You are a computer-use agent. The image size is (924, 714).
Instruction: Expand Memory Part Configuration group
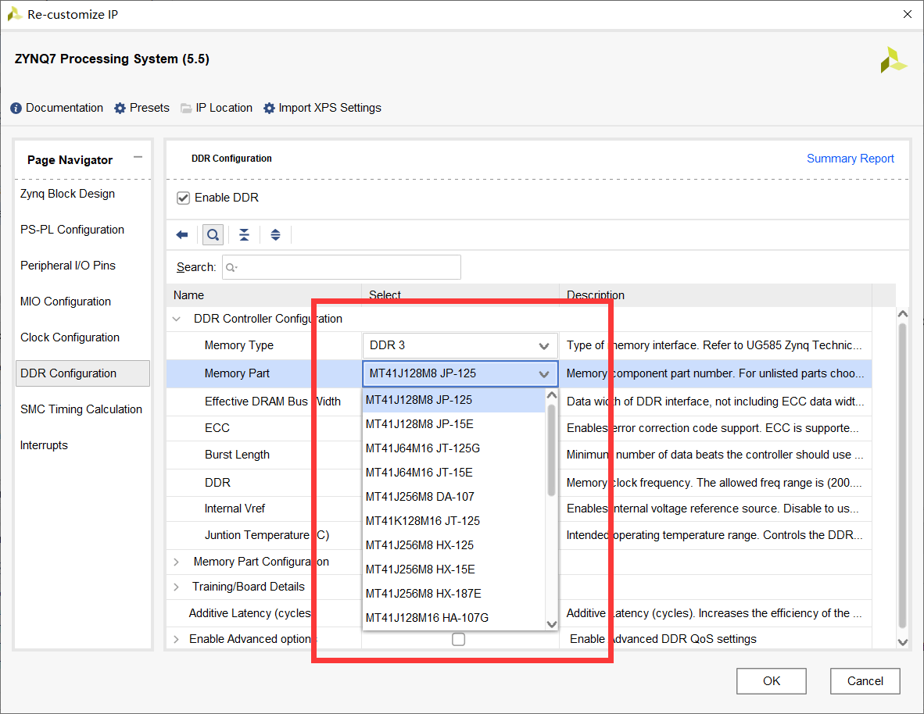[x=176, y=562]
